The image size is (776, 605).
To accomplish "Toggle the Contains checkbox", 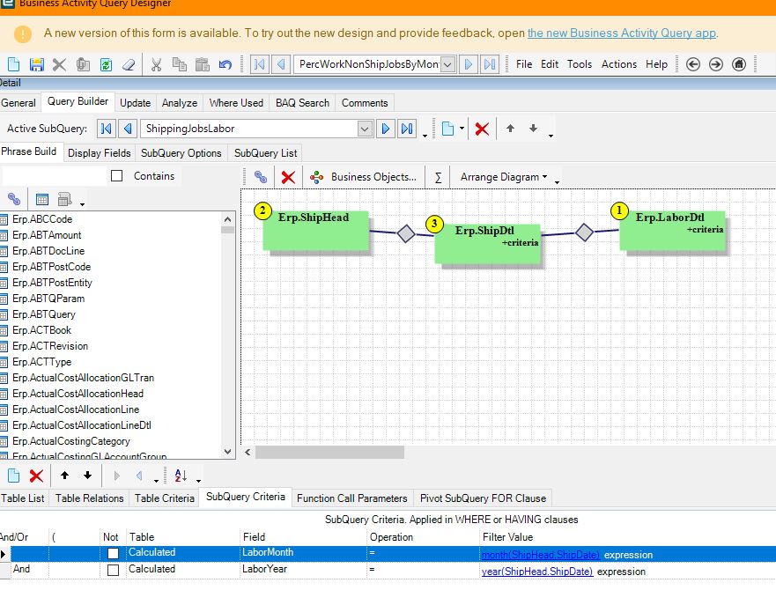I will (117, 175).
